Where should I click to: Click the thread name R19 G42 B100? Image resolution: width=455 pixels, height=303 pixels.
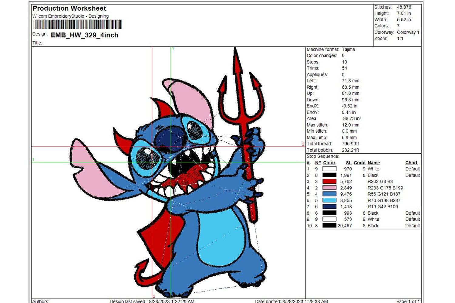coord(383,207)
